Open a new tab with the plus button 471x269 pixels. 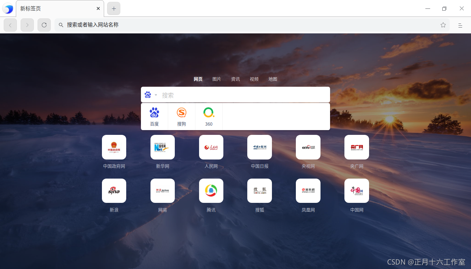pyautogui.click(x=114, y=8)
